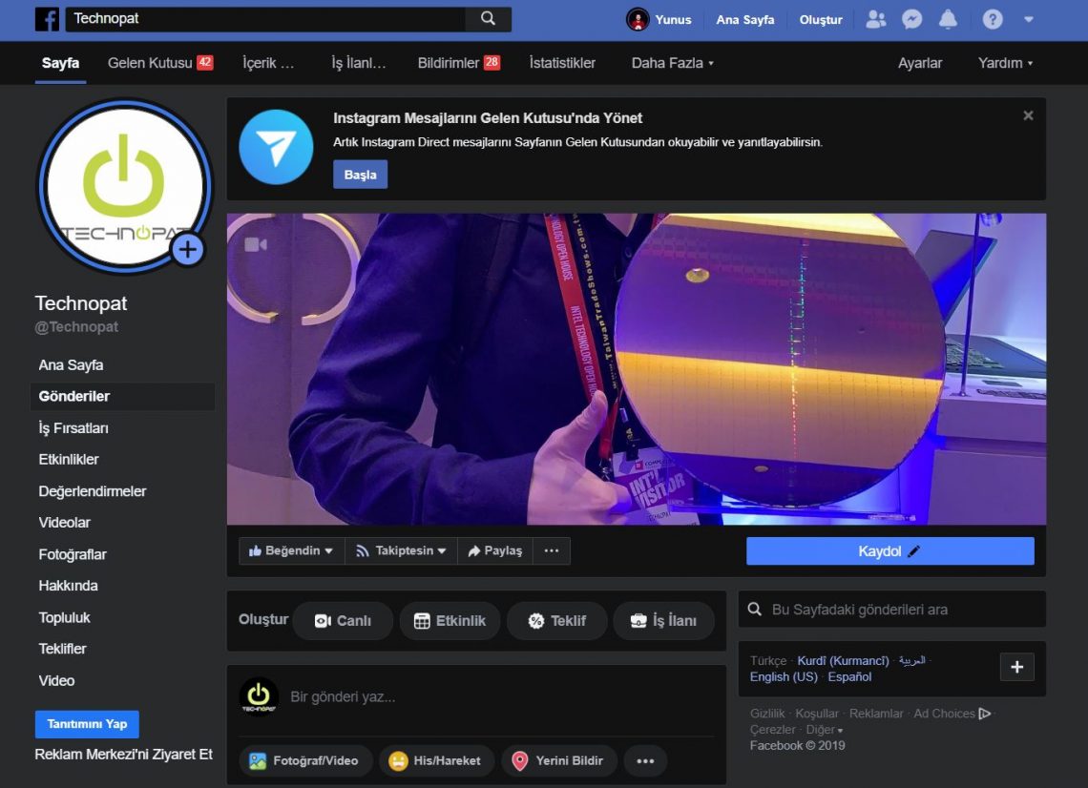Click the Yerini Bildir location pin icon
This screenshot has width=1088, height=788.
(520, 760)
